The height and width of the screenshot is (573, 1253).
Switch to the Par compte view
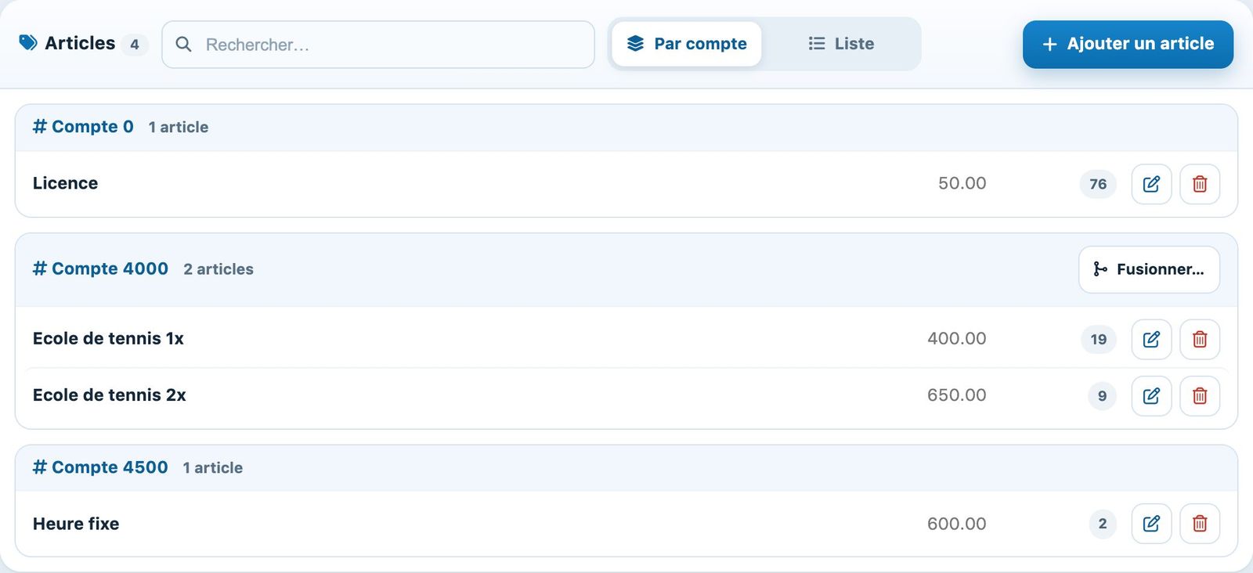pyautogui.click(x=687, y=44)
